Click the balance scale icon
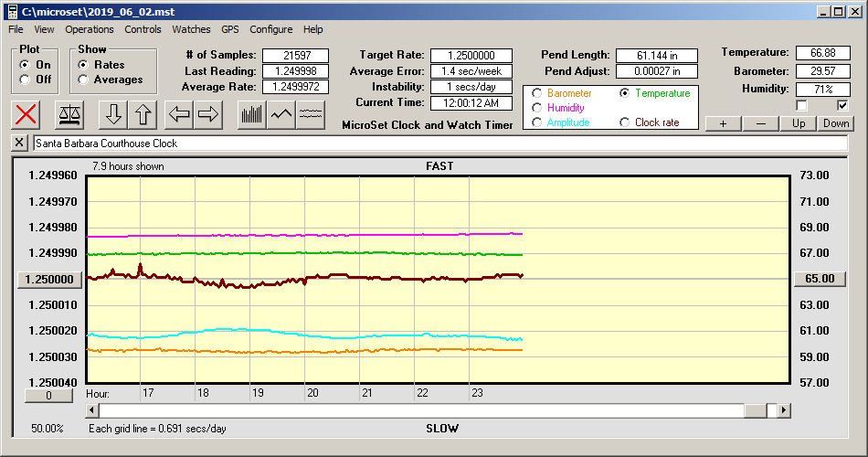The width and height of the screenshot is (868, 457). (69, 114)
